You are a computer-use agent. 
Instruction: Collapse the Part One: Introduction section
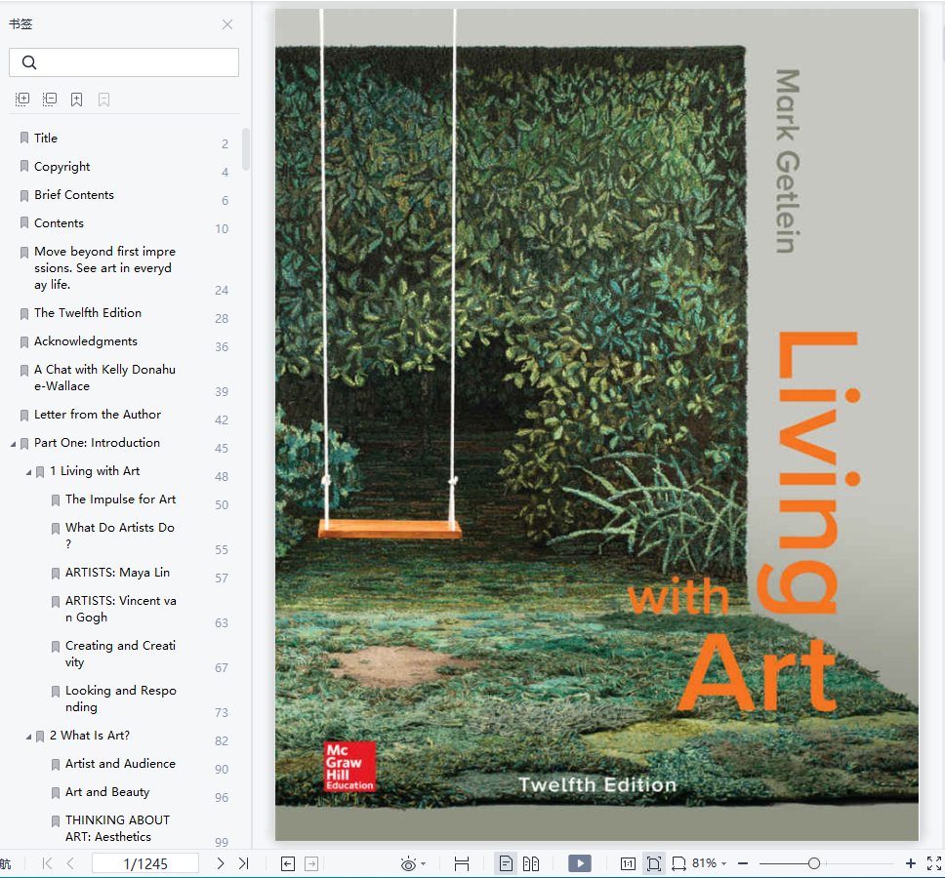[x=14, y=444]
